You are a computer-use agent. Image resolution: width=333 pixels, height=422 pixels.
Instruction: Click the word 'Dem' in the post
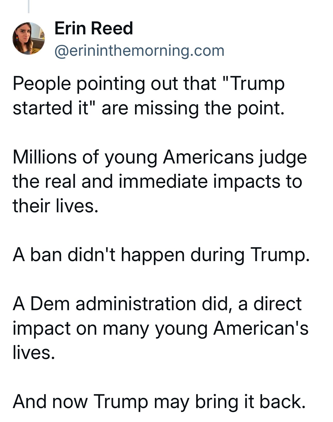click(x=50, y=304)
